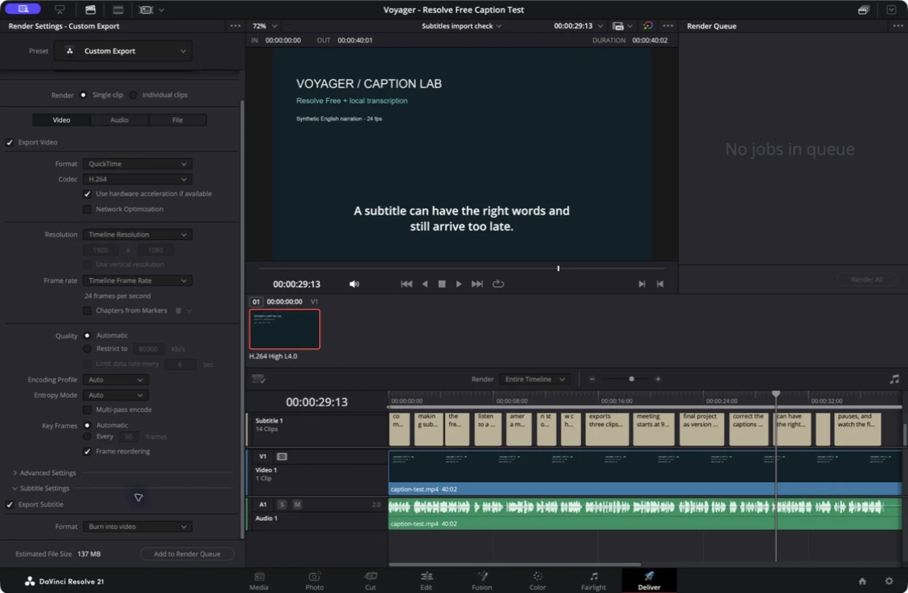Open the Tape panel icon
Screen dimensions: 908x593
(x=60, y=10)
